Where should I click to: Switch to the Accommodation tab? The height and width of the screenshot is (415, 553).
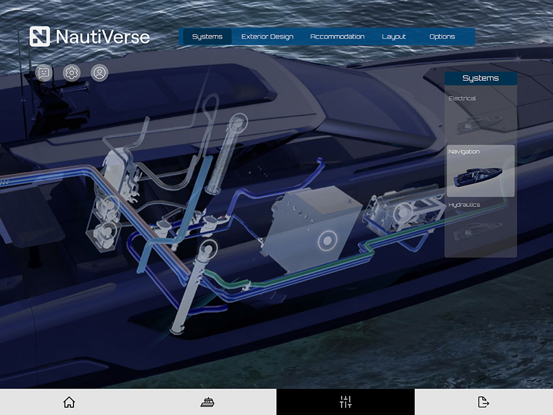[337, 37]
